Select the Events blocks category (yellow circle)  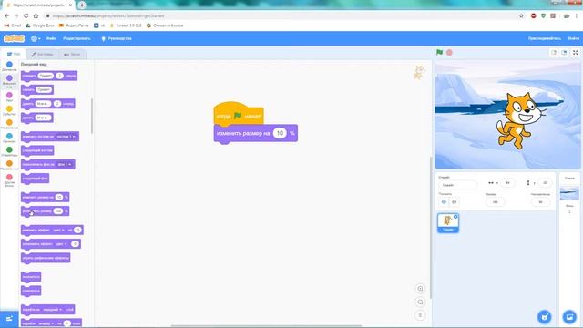[x=9, y=109]
